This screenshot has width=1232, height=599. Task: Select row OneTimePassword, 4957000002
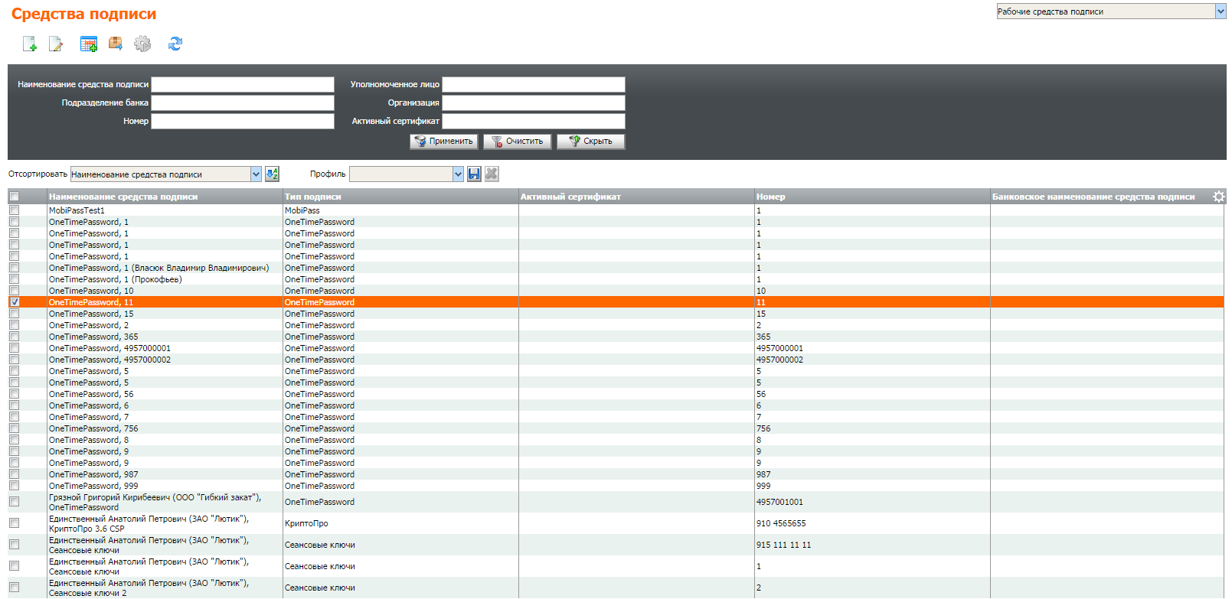pyautogui.click(x=616, y=360)
